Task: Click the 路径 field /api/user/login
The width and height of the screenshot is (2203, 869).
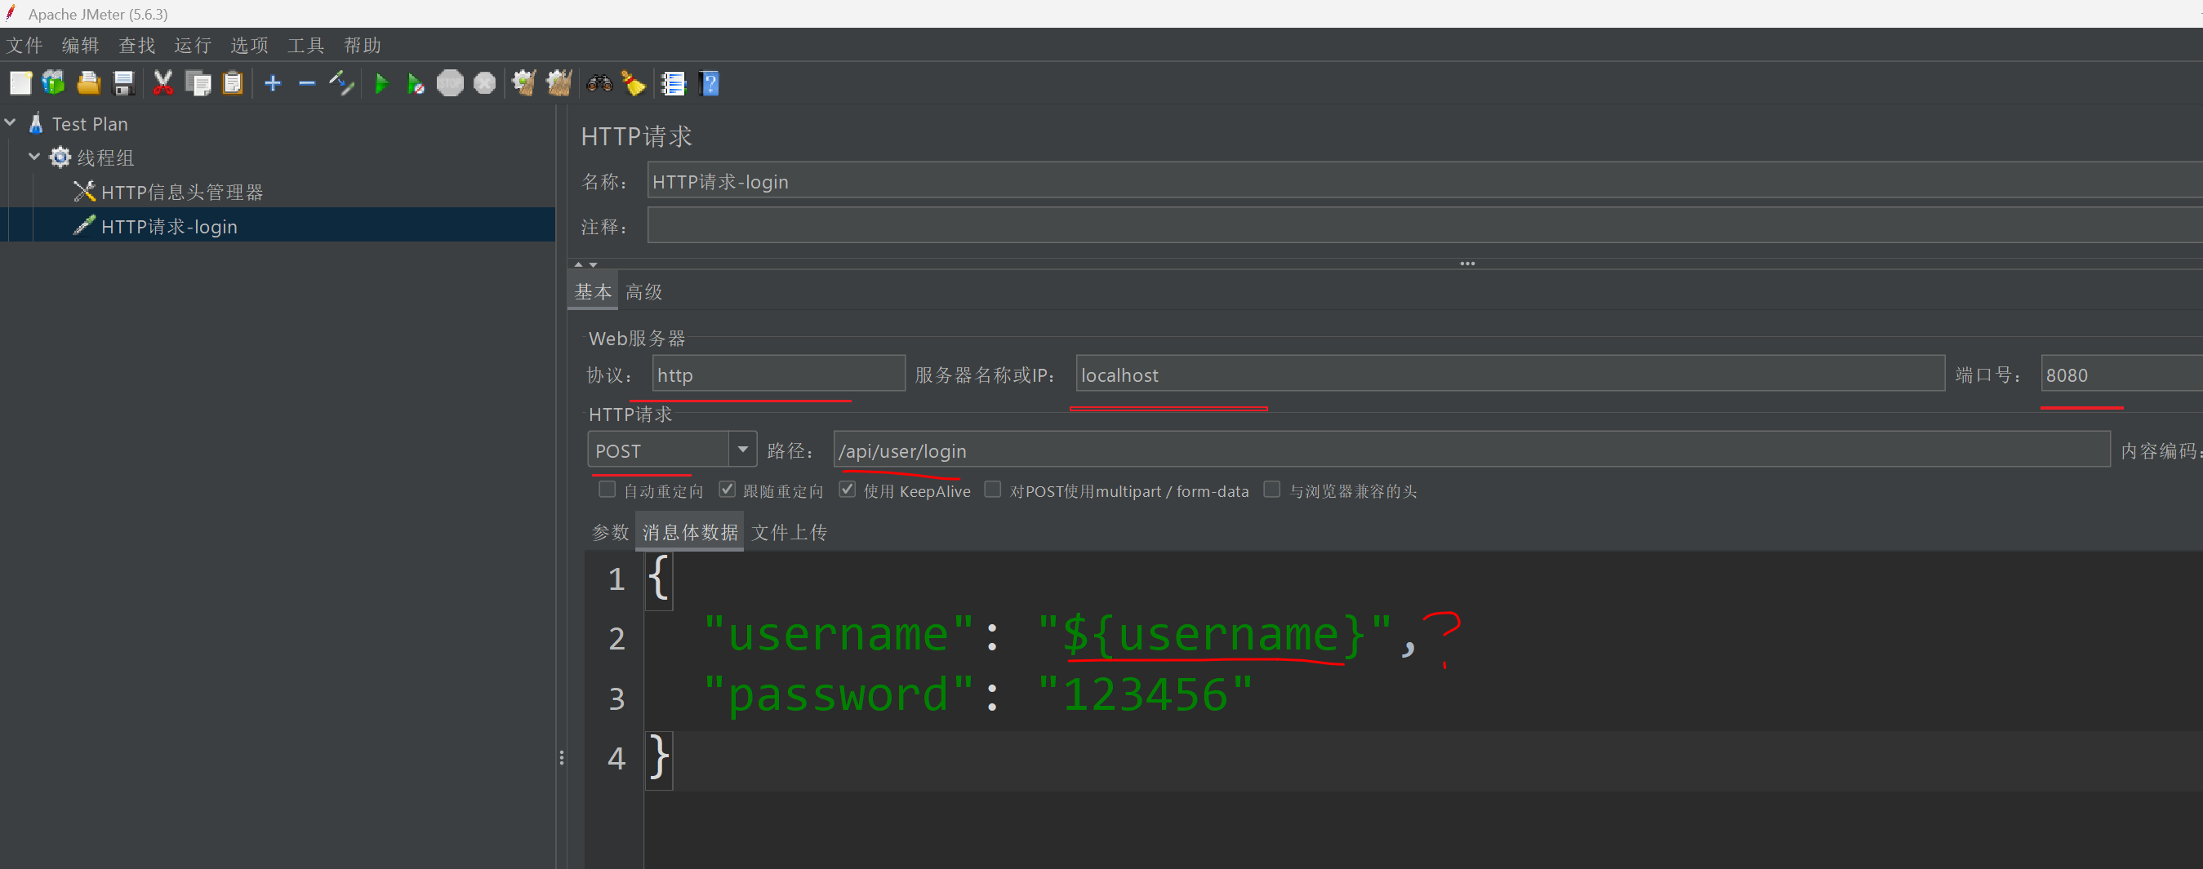Action: point(1472,450)
